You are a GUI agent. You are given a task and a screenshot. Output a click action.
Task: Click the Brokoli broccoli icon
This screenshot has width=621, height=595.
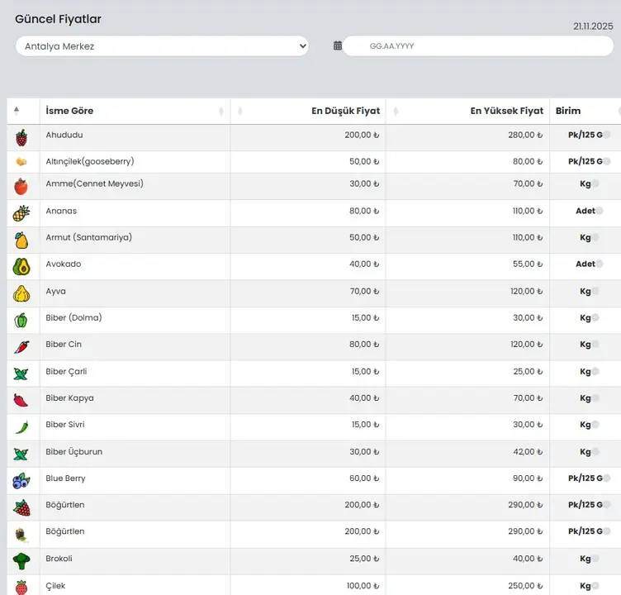21,561
